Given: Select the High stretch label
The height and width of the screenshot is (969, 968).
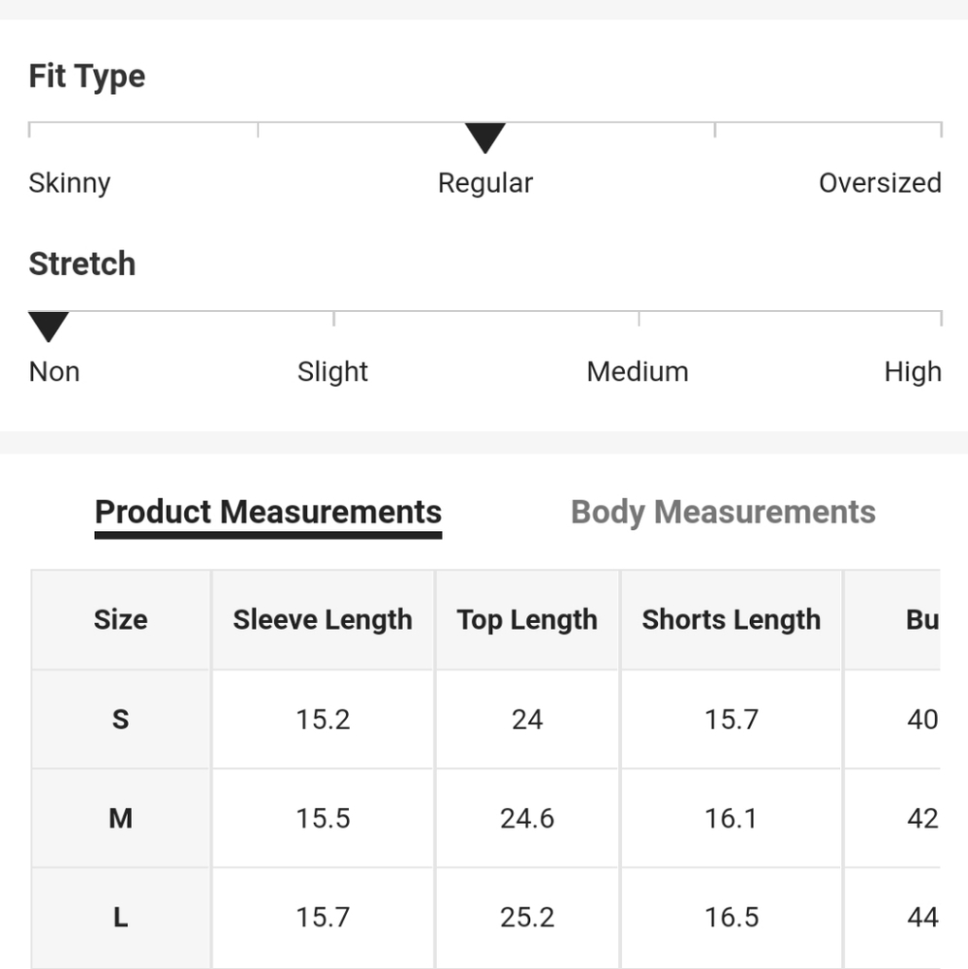Looking at the screenshot, I should (913, 372).
